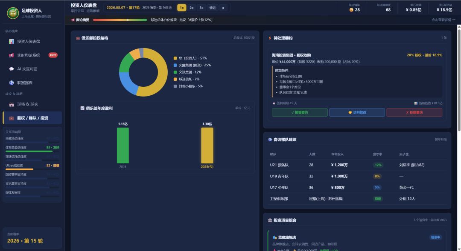Click the sentiment gradient bar in 舆论摘要

coord(120,20)
